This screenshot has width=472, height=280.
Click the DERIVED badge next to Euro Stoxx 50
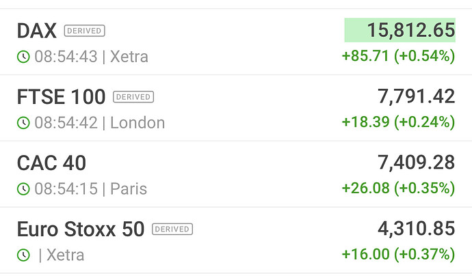pos(172,229)
